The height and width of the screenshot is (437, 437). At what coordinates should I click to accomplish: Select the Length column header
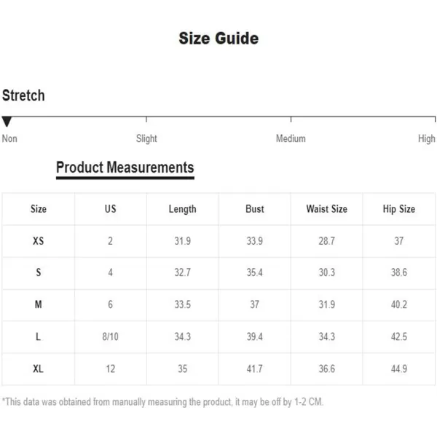182,209
